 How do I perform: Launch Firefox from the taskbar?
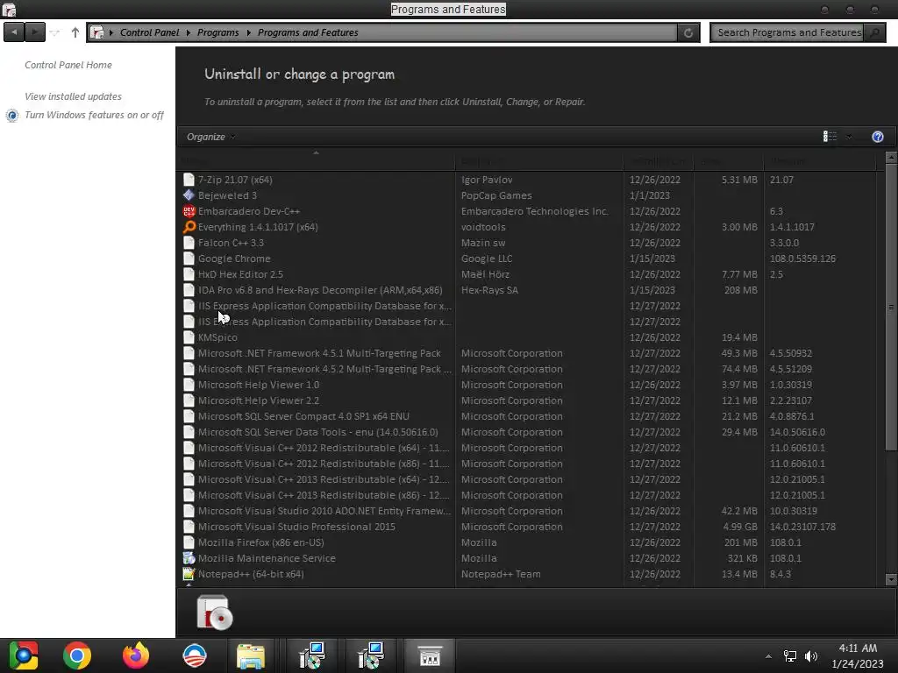point(136,655)
